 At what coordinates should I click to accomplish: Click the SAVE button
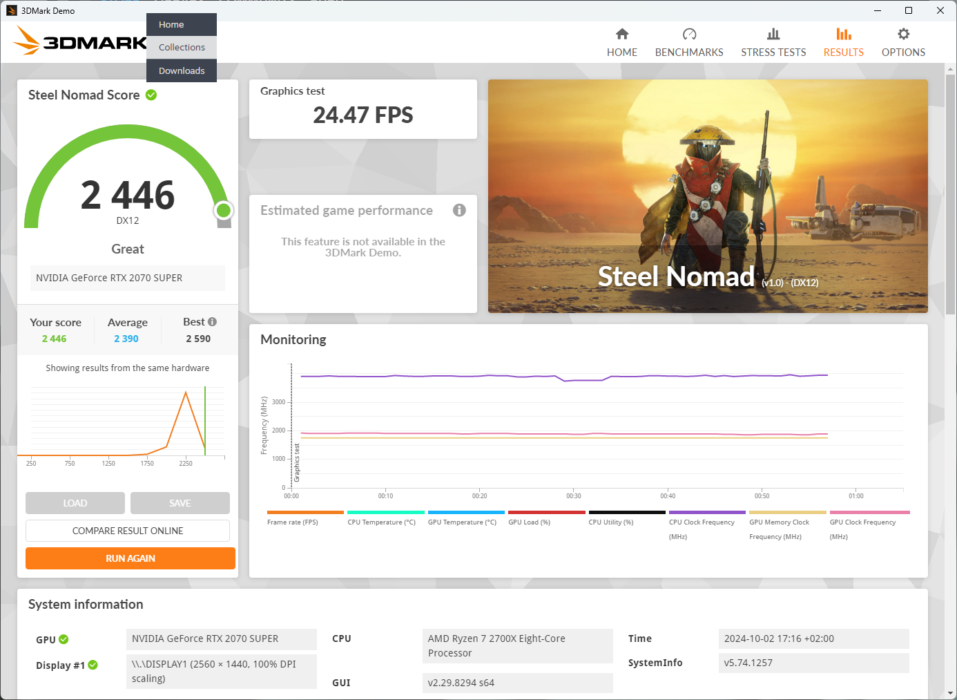[180, 503]
